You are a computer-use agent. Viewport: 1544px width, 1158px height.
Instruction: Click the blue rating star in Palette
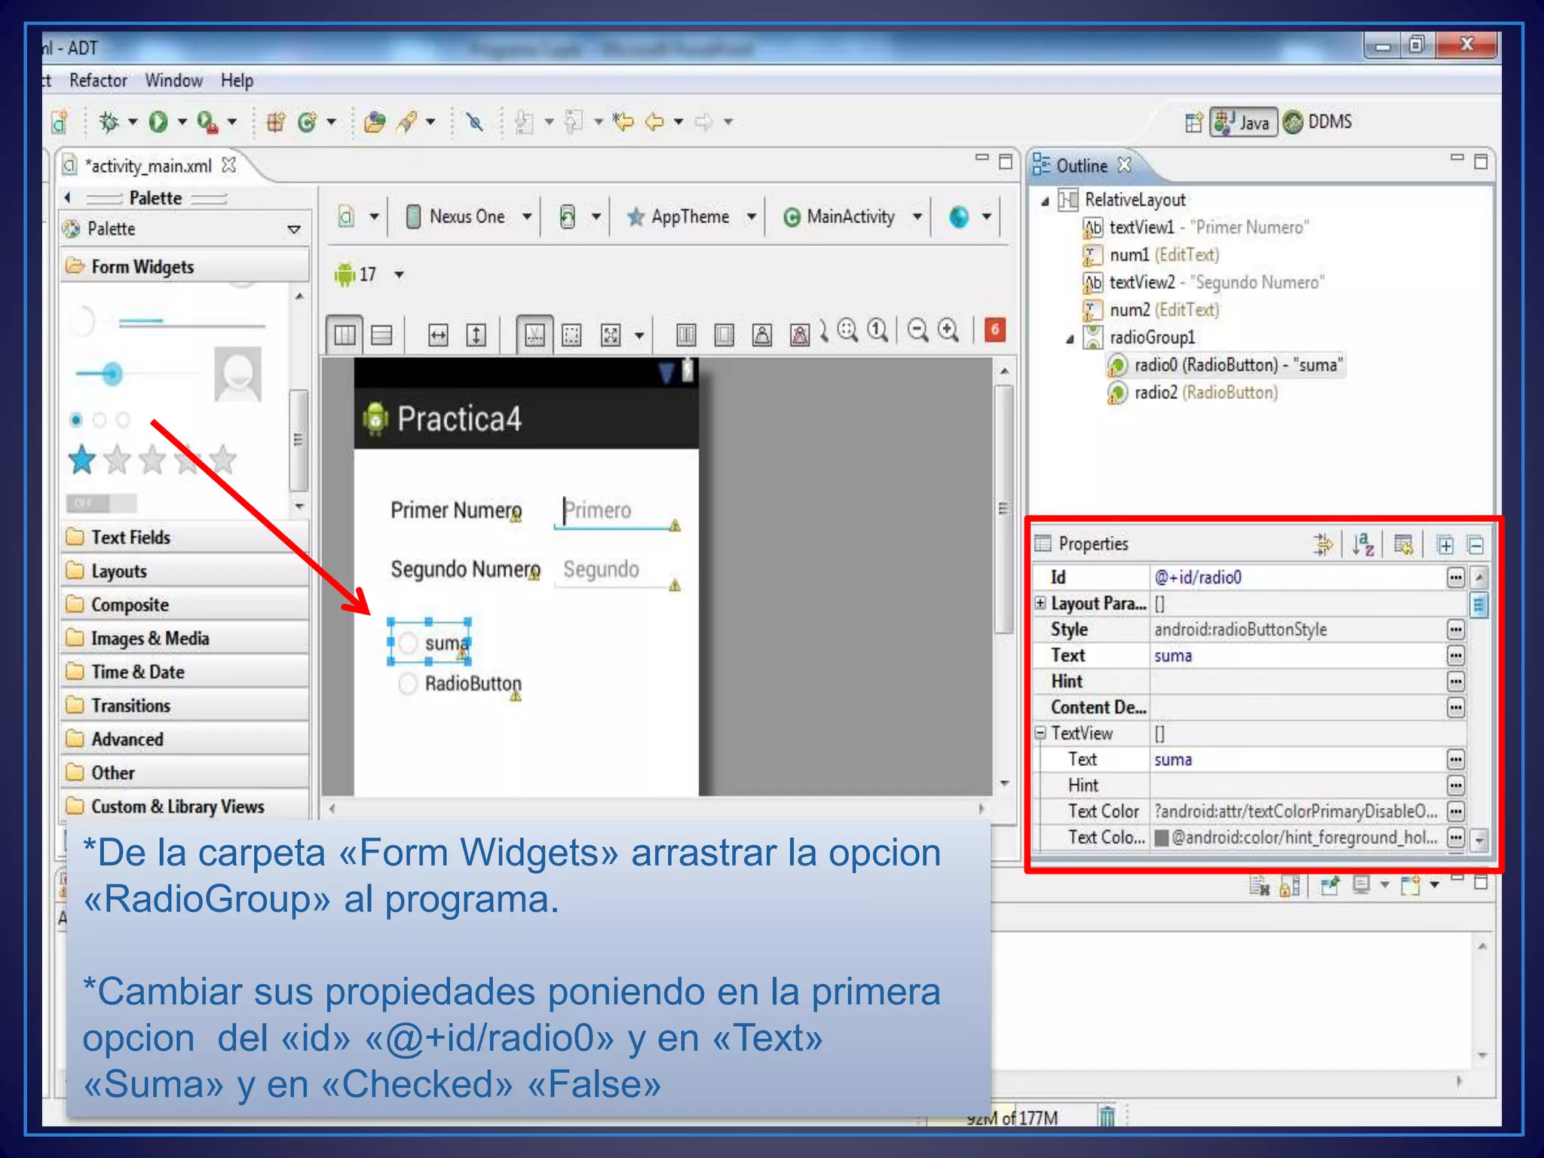pos(81,459)
